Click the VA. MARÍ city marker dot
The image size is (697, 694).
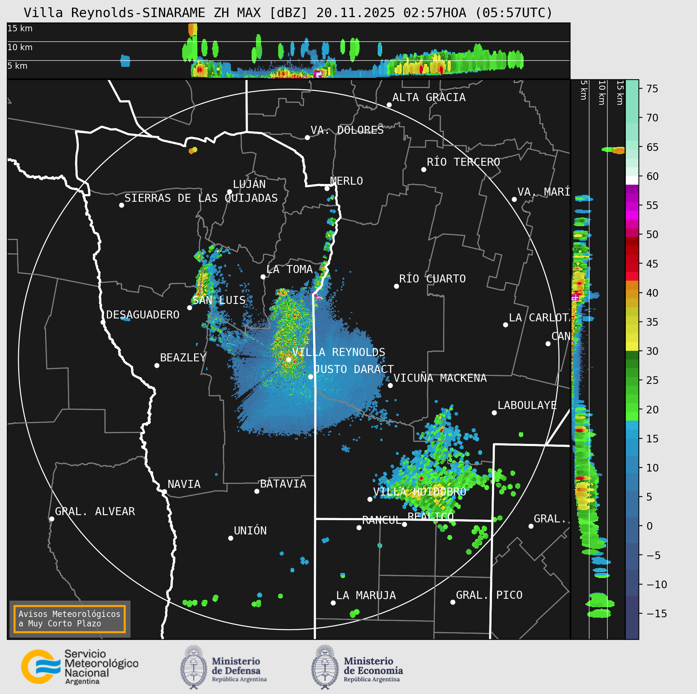pos(514,199)
